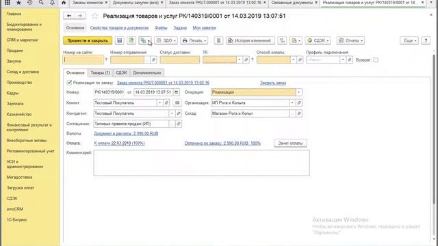Expand the ТК dropdown arrow

click(x=240, y=59)
